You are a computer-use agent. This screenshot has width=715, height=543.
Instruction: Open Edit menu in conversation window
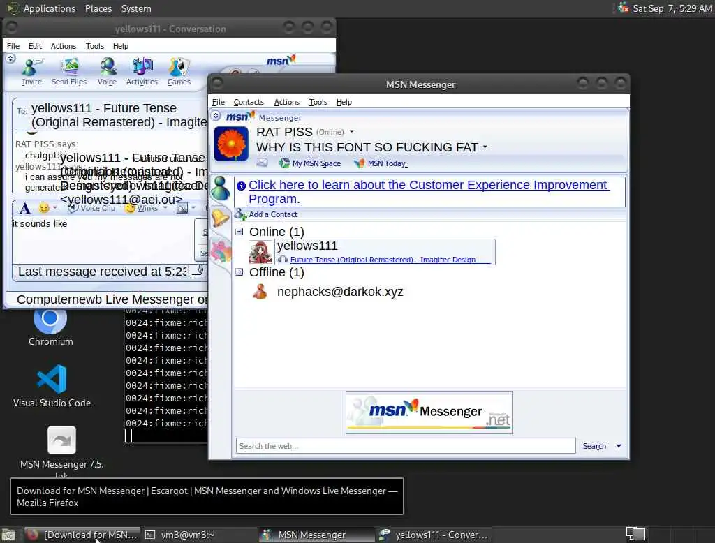(x=35, y=46)
